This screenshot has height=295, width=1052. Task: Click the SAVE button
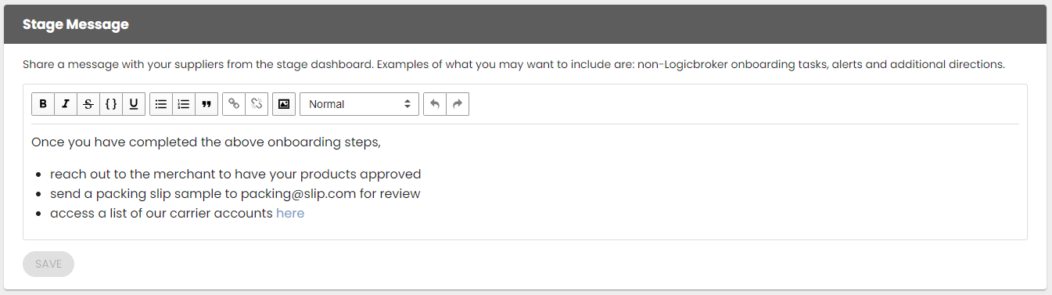[48, 264]
